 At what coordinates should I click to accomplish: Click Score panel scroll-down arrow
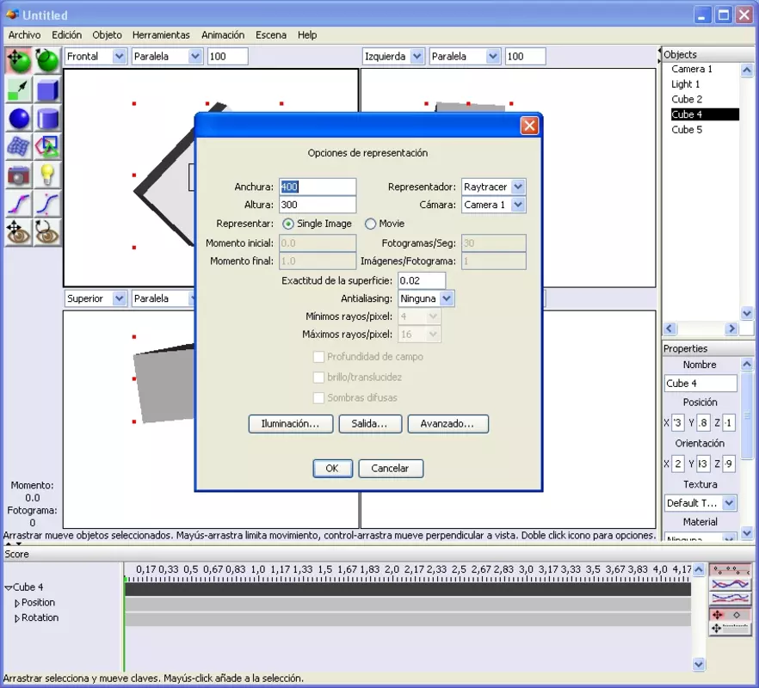(699, 664)
